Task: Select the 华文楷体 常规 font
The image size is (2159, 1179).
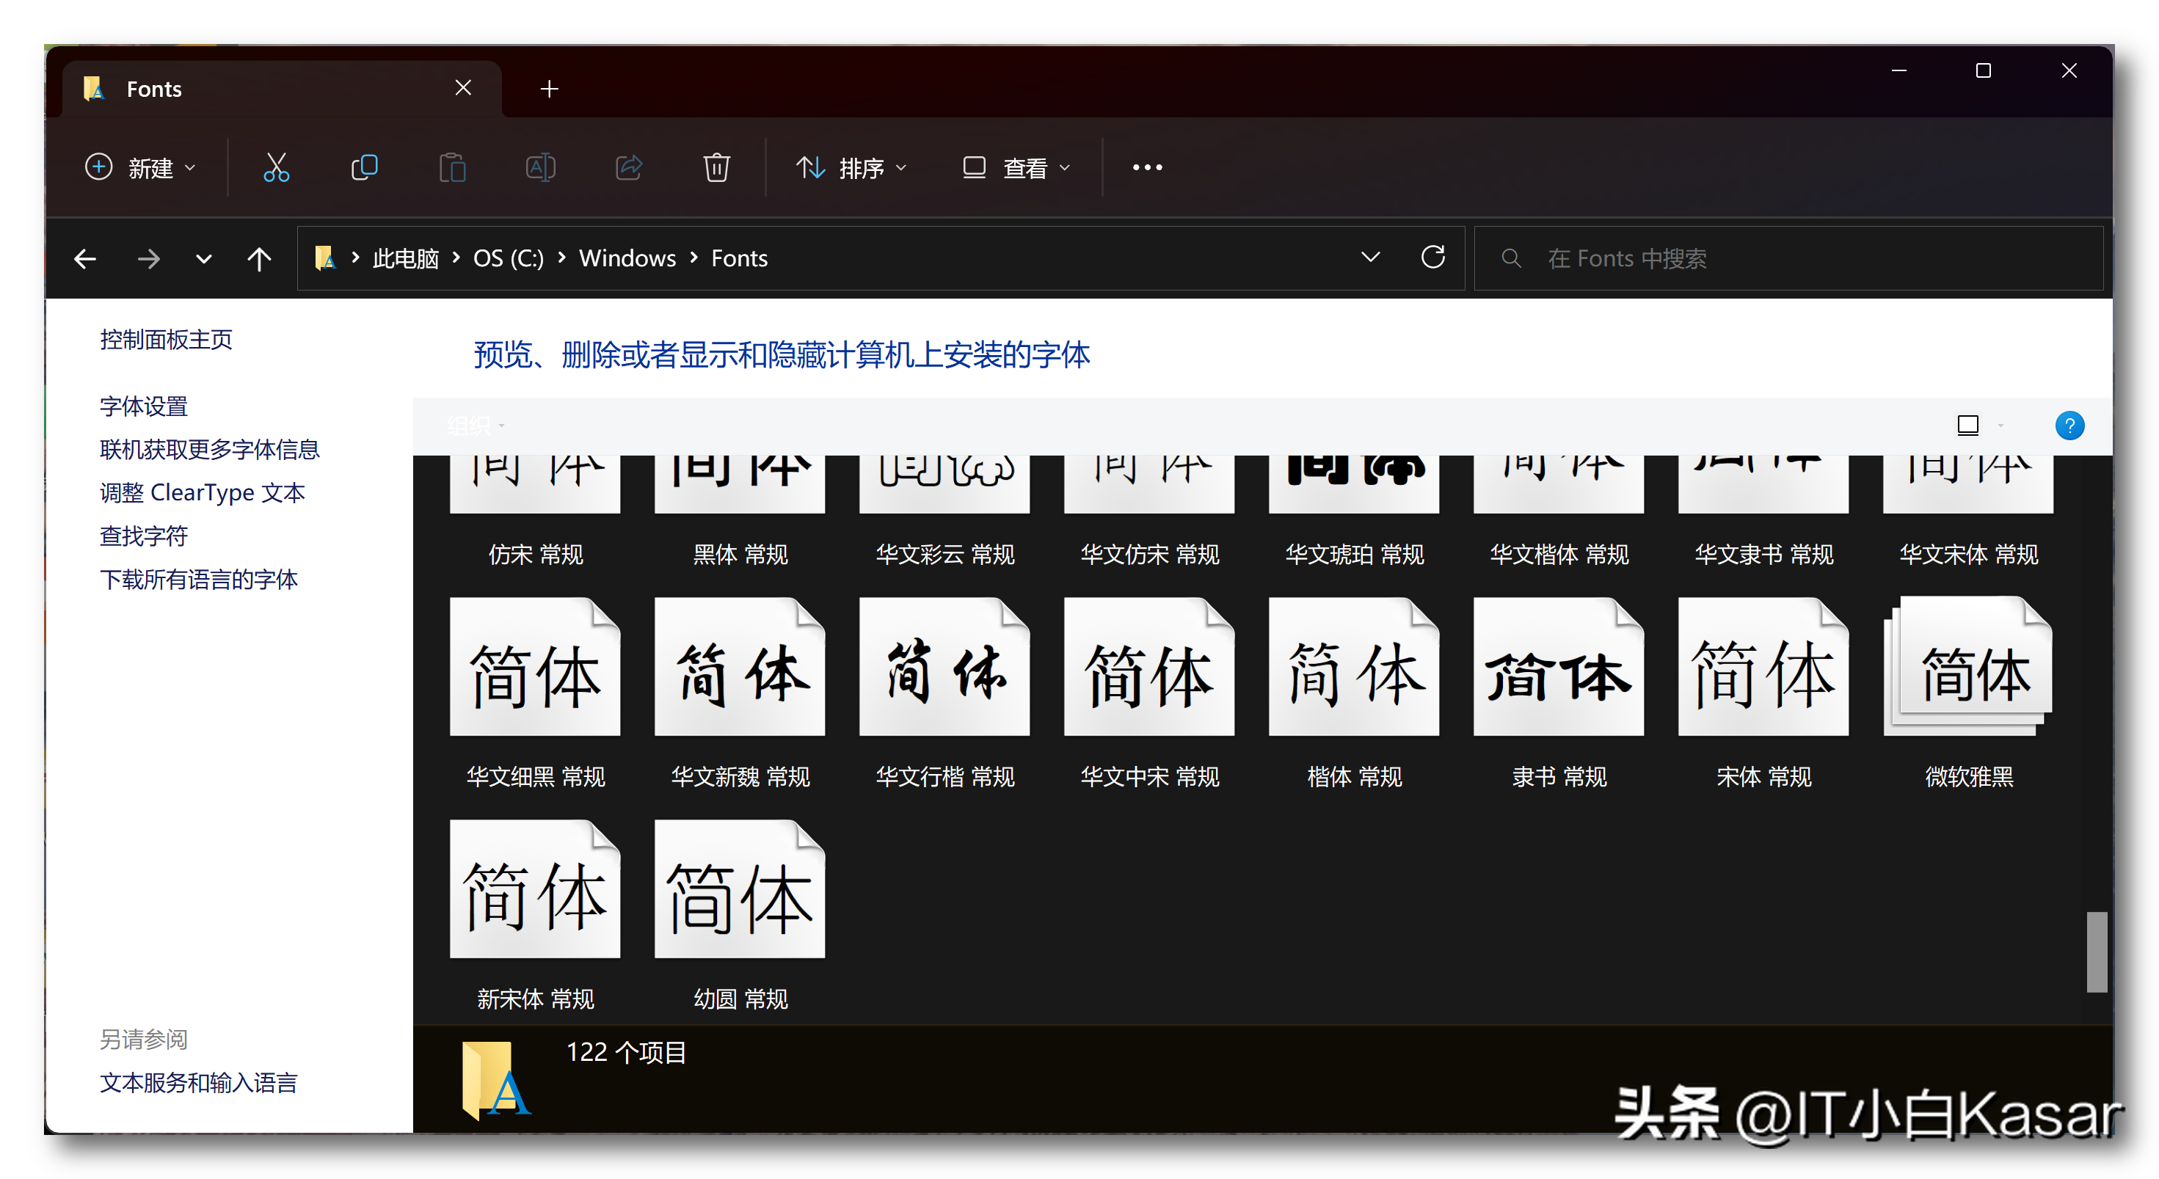Action: [1559, 513]
